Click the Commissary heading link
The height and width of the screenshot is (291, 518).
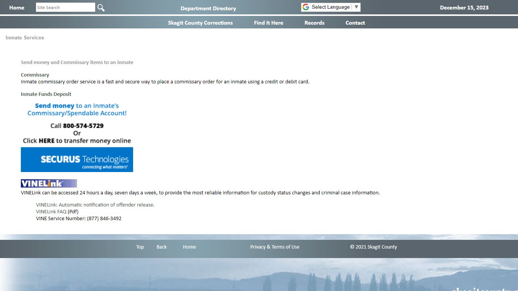[x=35, y=75]
